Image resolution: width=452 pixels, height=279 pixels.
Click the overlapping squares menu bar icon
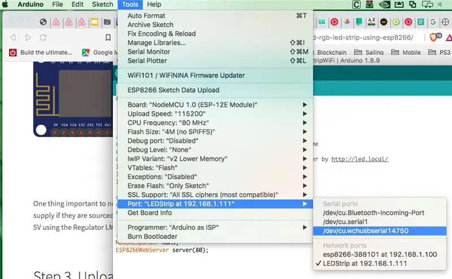(413, 5)
